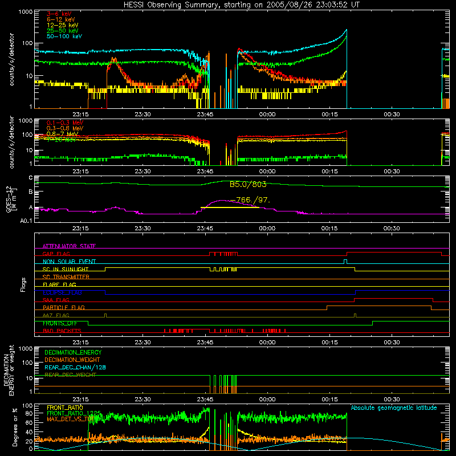456x456 pixels.
Task: Click the 'MAX_DET_VS_TOT' legend label
Action: (x=70, y=419)
